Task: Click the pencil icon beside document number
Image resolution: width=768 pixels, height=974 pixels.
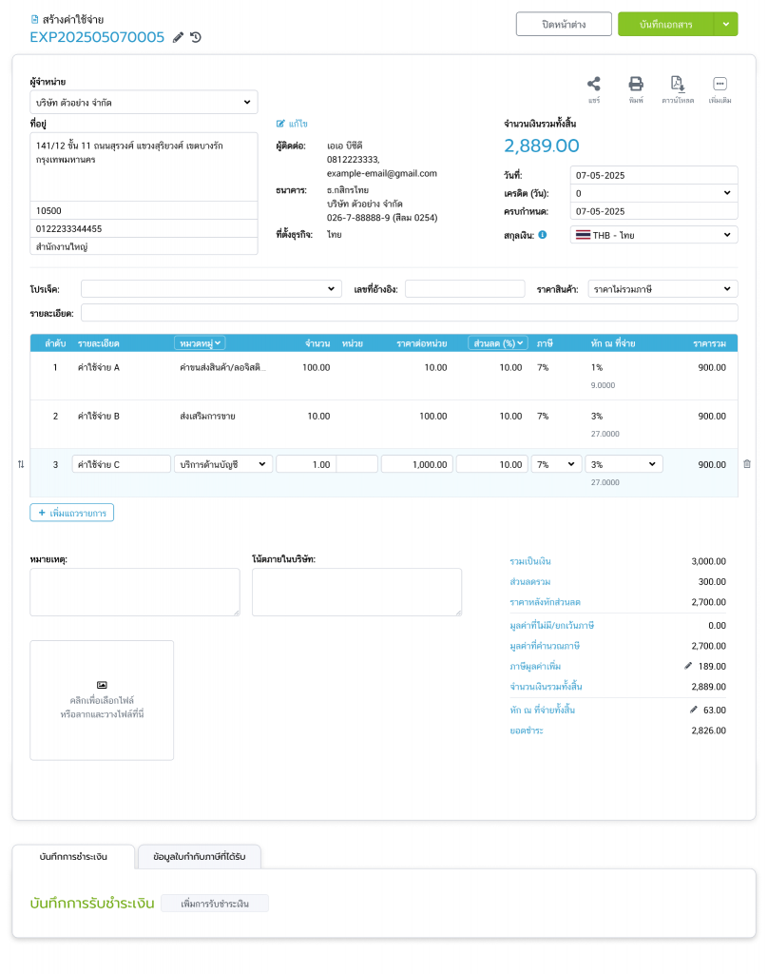Action: click(x=178, y=38)
